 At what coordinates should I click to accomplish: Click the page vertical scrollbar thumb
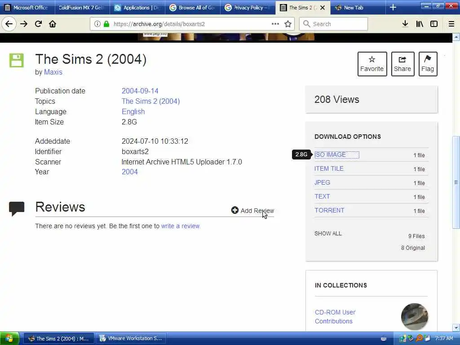click(x=456, y=182)
